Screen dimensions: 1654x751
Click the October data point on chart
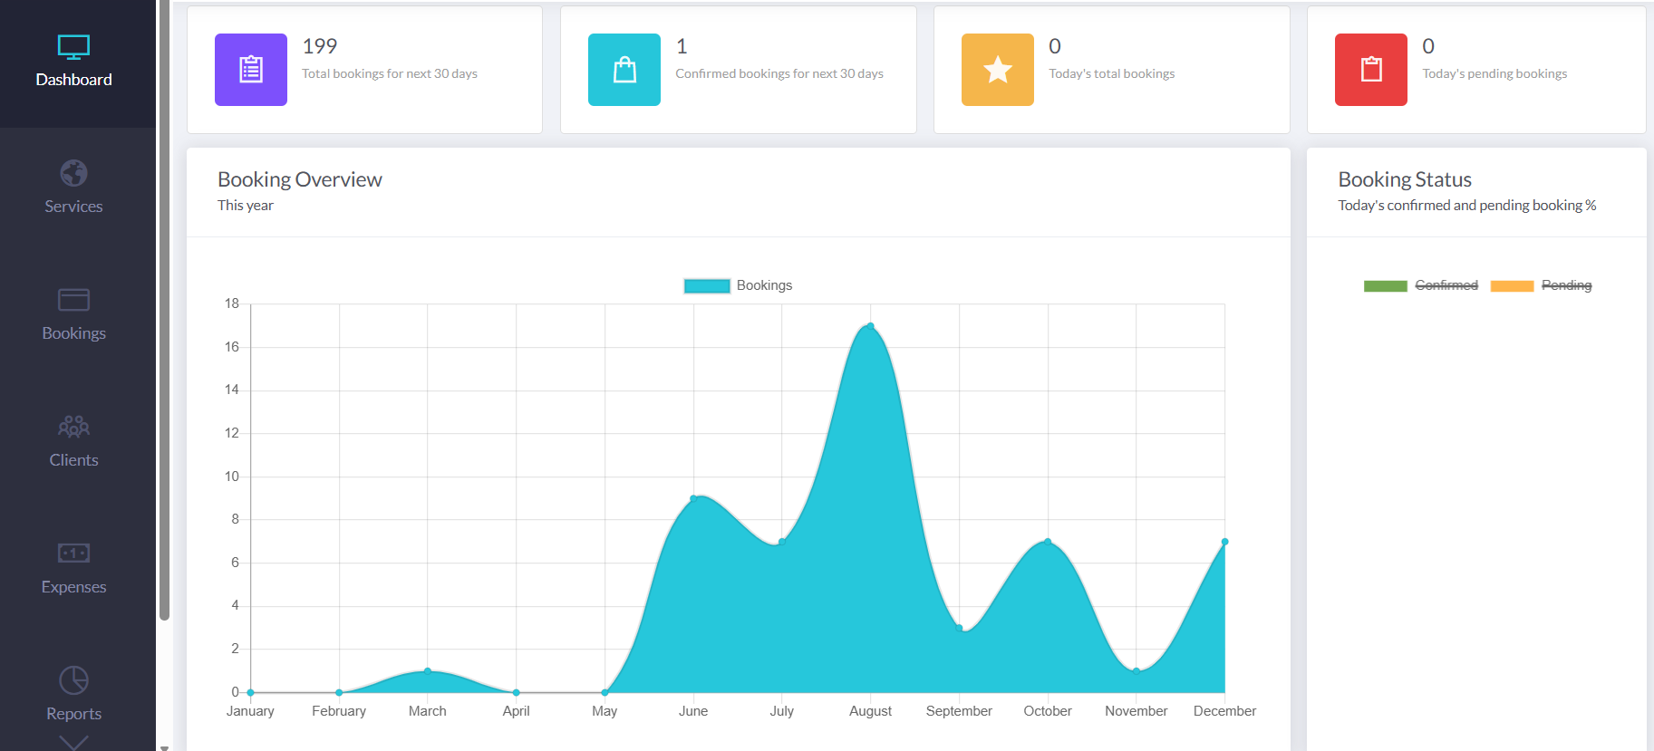tap(1048, 542)
